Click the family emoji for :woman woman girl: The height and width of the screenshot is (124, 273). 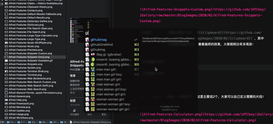(x=93, y=99)
